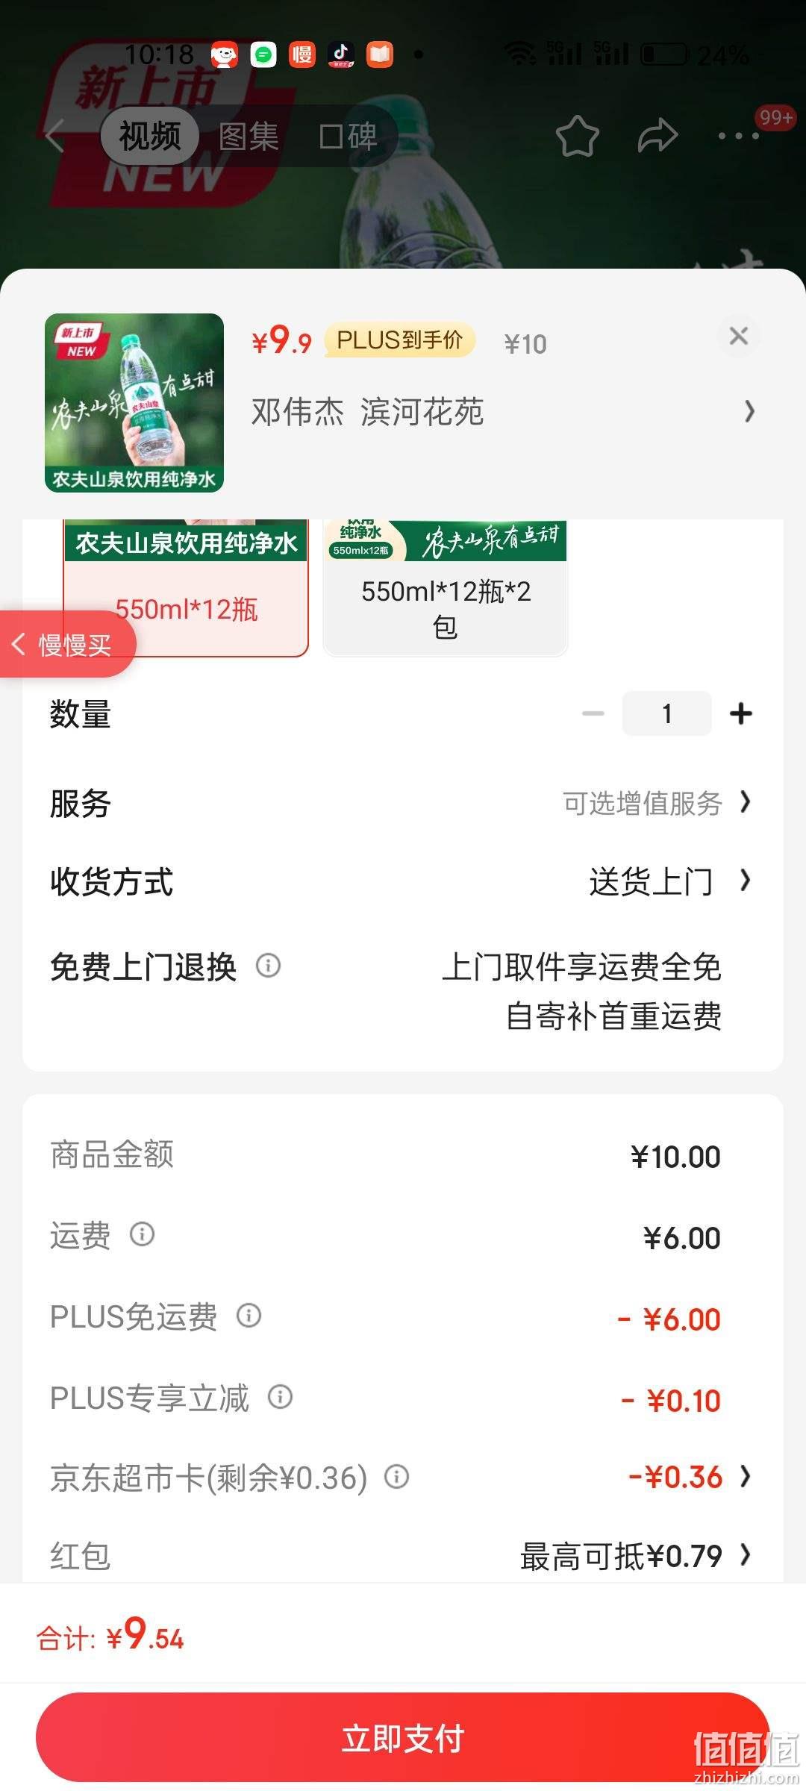Switch to the 口碑 tab

pyautogui.click(x=348, y=137)
